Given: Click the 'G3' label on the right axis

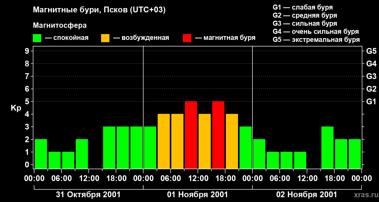Looking at the screenshot, I should [x=371, y=76].
